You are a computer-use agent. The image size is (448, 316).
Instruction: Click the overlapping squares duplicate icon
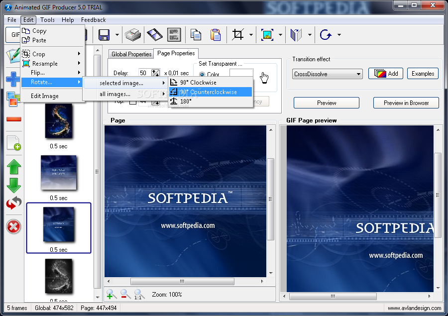tap(13, 99)
